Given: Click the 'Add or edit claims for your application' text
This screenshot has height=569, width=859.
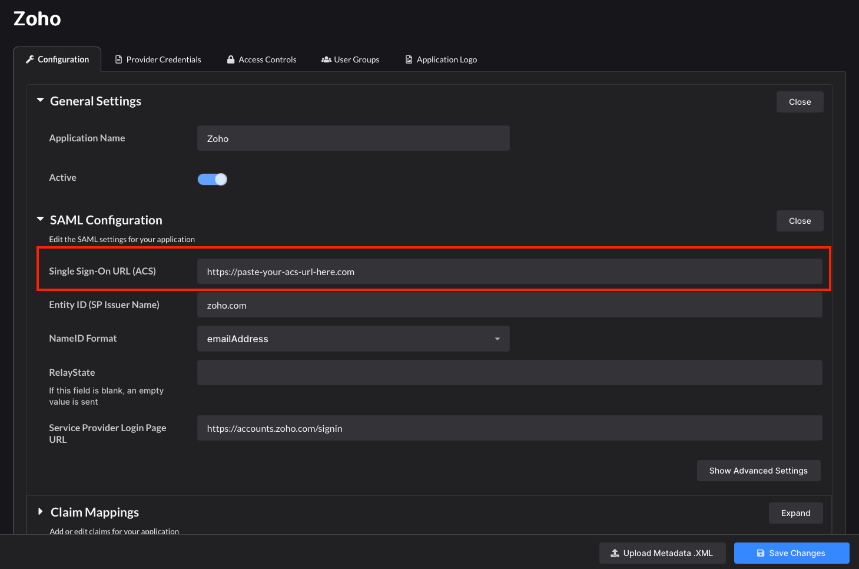Looking at the screenshot, I should coord(114,531).
